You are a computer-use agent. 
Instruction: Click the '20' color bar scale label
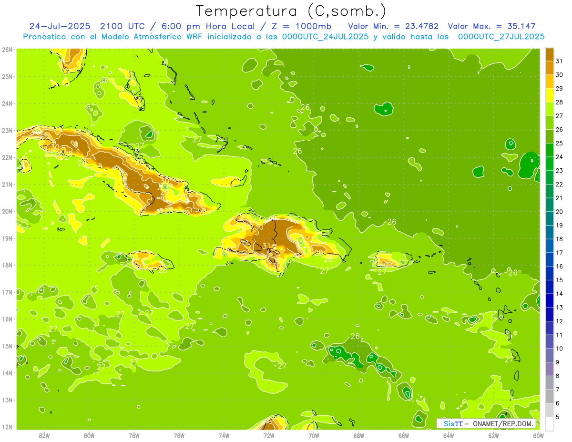click(559, 212)
